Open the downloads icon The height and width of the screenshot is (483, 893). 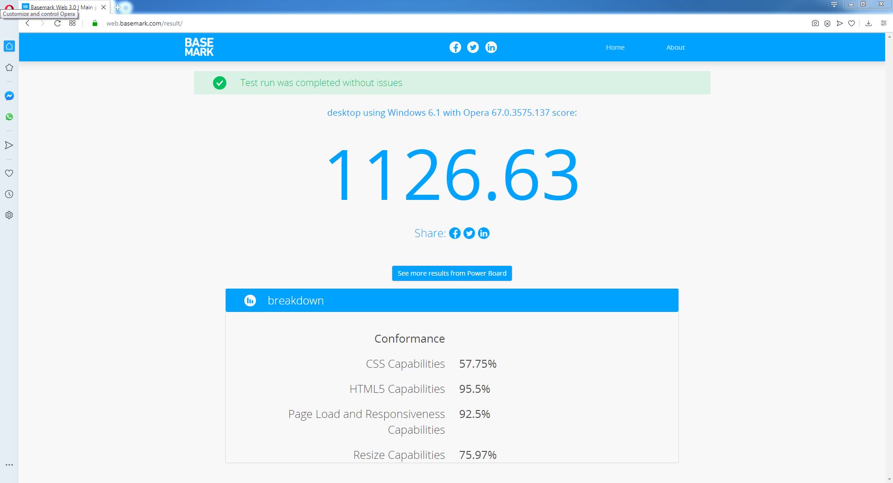click(868, 23)
